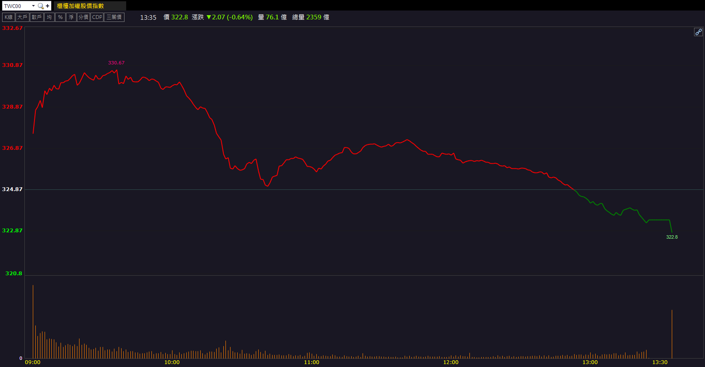Click the tall closing volume bar near 13:30
Image resolution: width=705 pixels, height=367 pixels.
[x=672, y=334]
